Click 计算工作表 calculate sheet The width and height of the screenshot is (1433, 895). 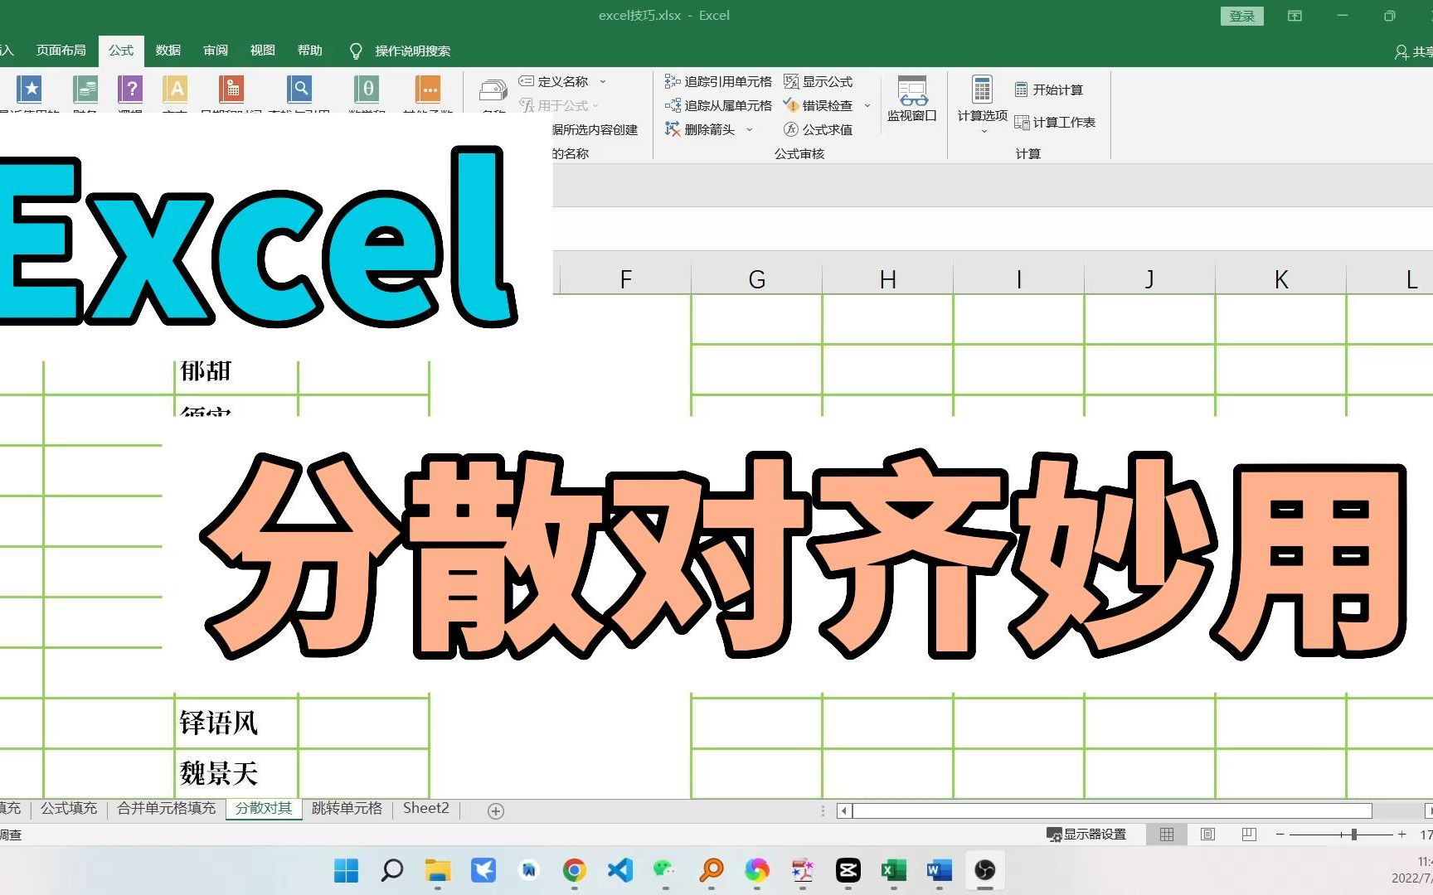(x=1055, y=122)
